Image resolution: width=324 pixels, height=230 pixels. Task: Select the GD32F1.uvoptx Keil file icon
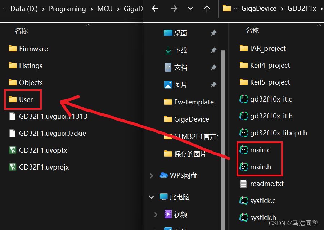click(x=12, y=150)
